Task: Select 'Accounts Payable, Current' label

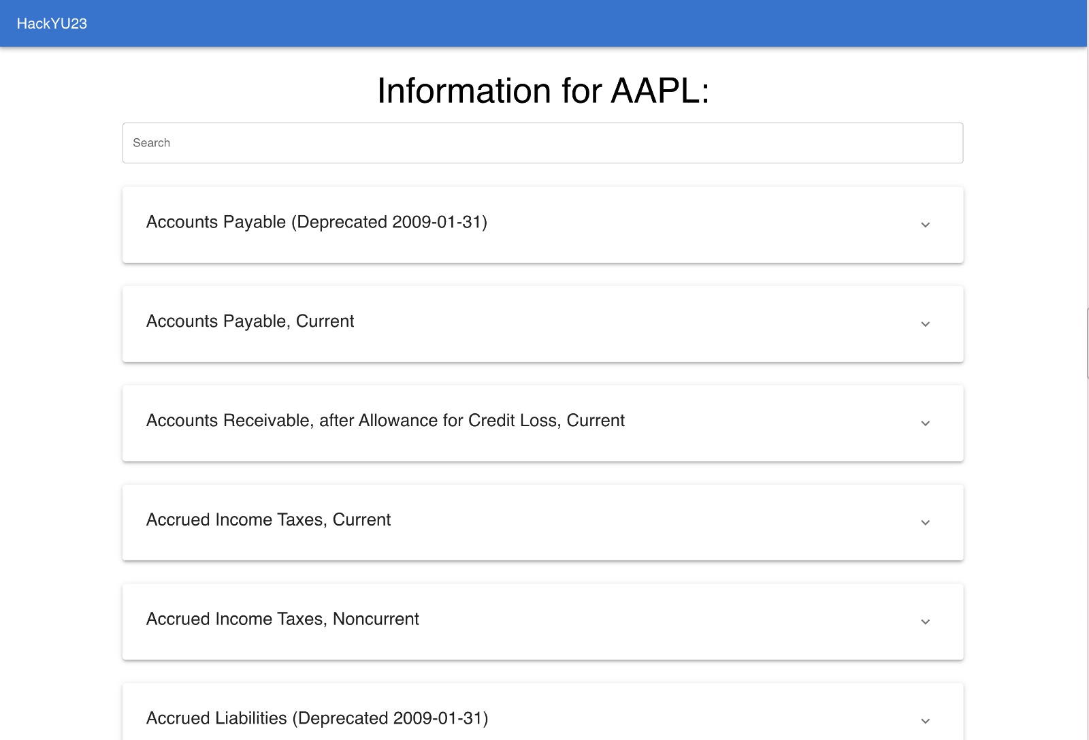Action: [x=250, y=321]
